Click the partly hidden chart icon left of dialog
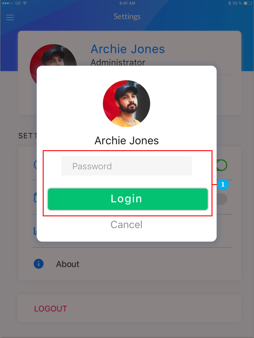Viewport: 254px width, 338px height. coord(36,231)
